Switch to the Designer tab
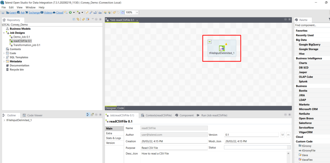The width and height of the screenshot is (330, 163). 111,108
